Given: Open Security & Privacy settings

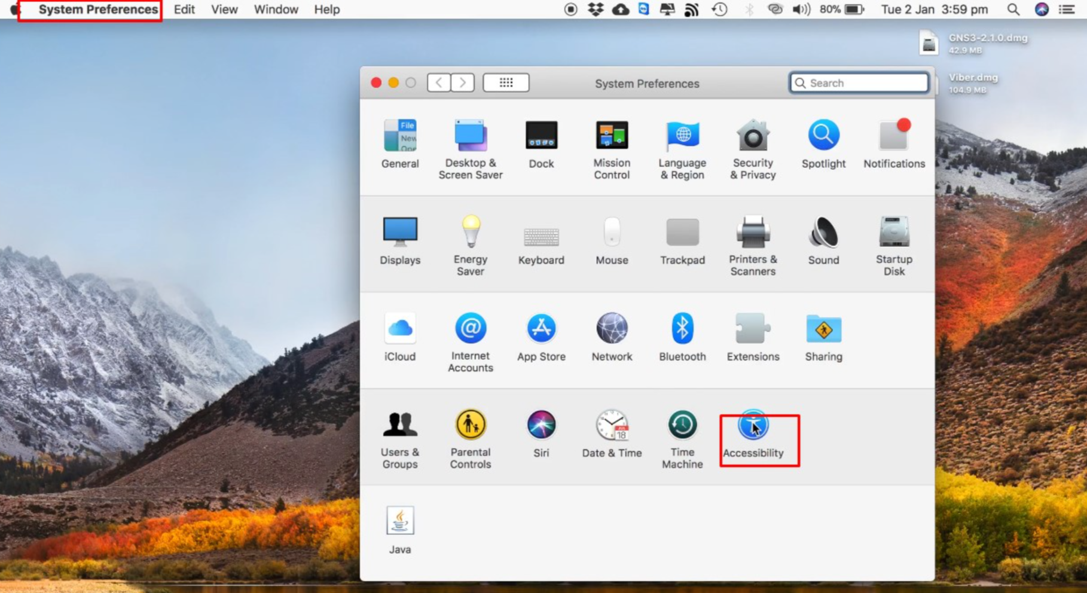Looking at the screenshot, I should pos(753,136).
